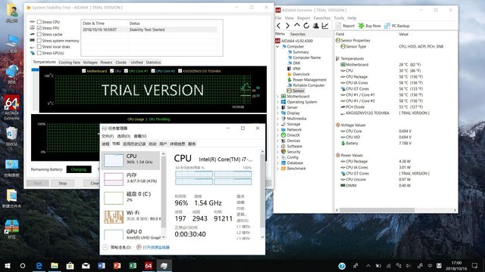Click PC Backup in AIDA64 toolbar

tap(397, 26)
